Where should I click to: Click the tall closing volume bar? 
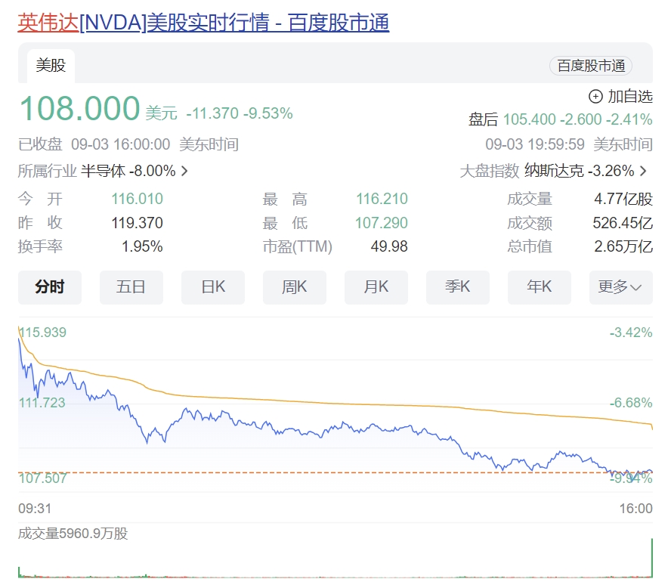tap(652, 558)
